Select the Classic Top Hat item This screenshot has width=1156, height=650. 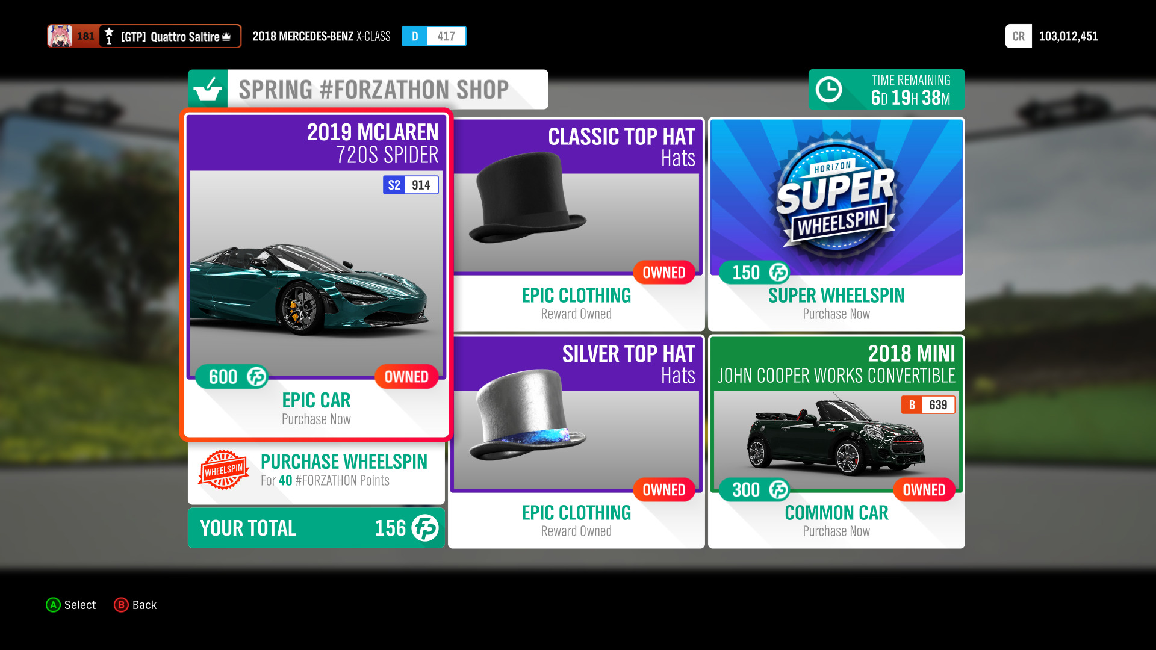pos(576,224)
